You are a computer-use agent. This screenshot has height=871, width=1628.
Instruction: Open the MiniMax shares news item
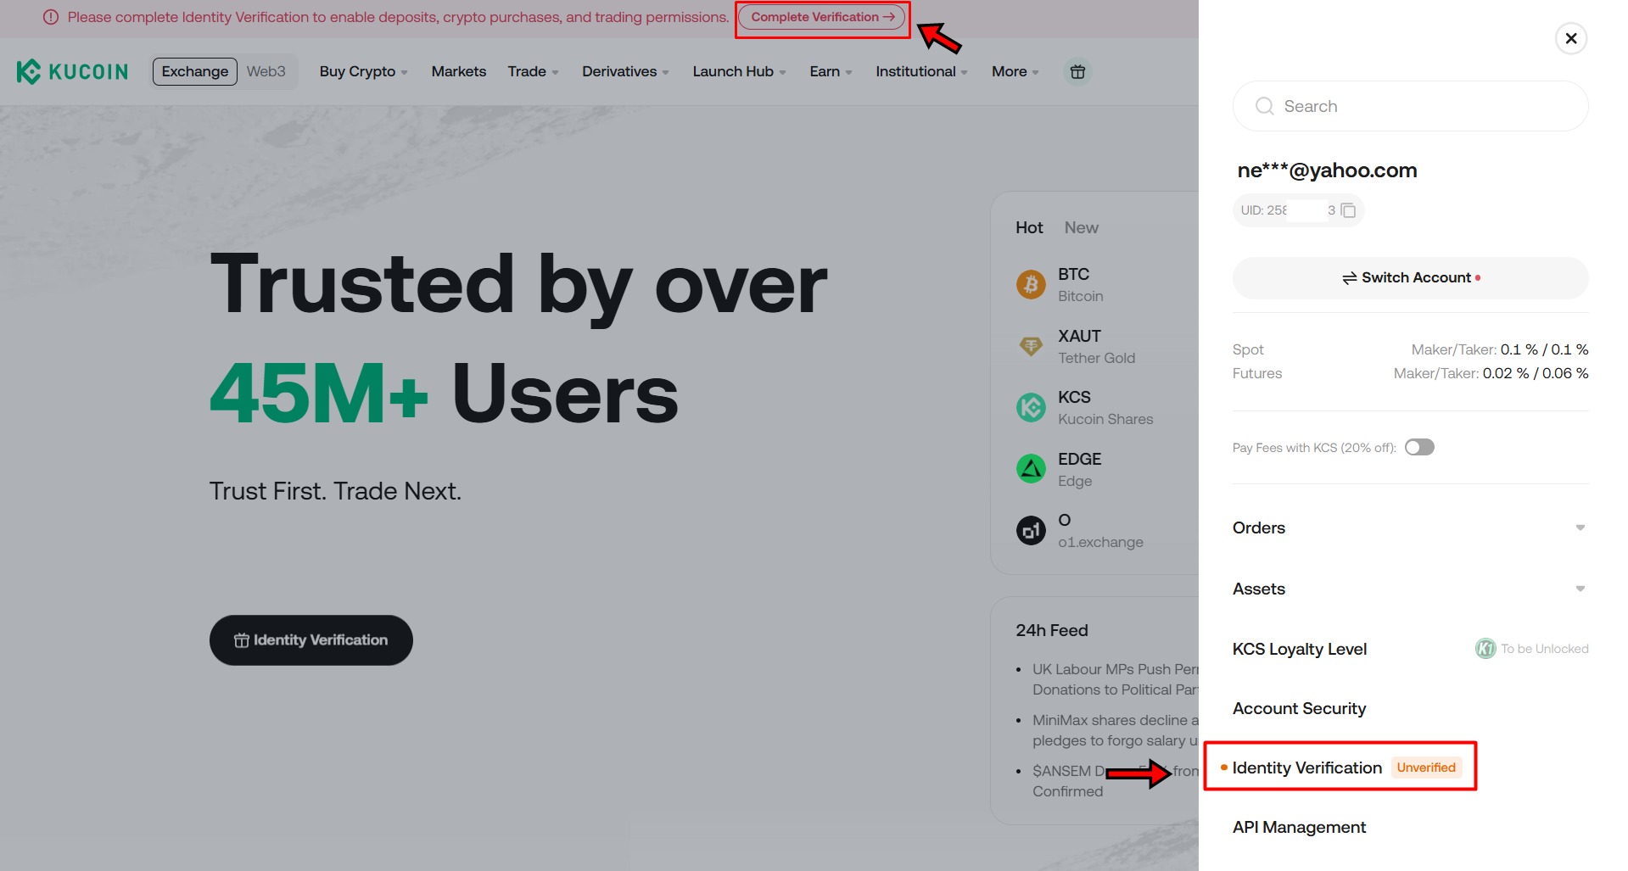click(x=1115, y=730)
